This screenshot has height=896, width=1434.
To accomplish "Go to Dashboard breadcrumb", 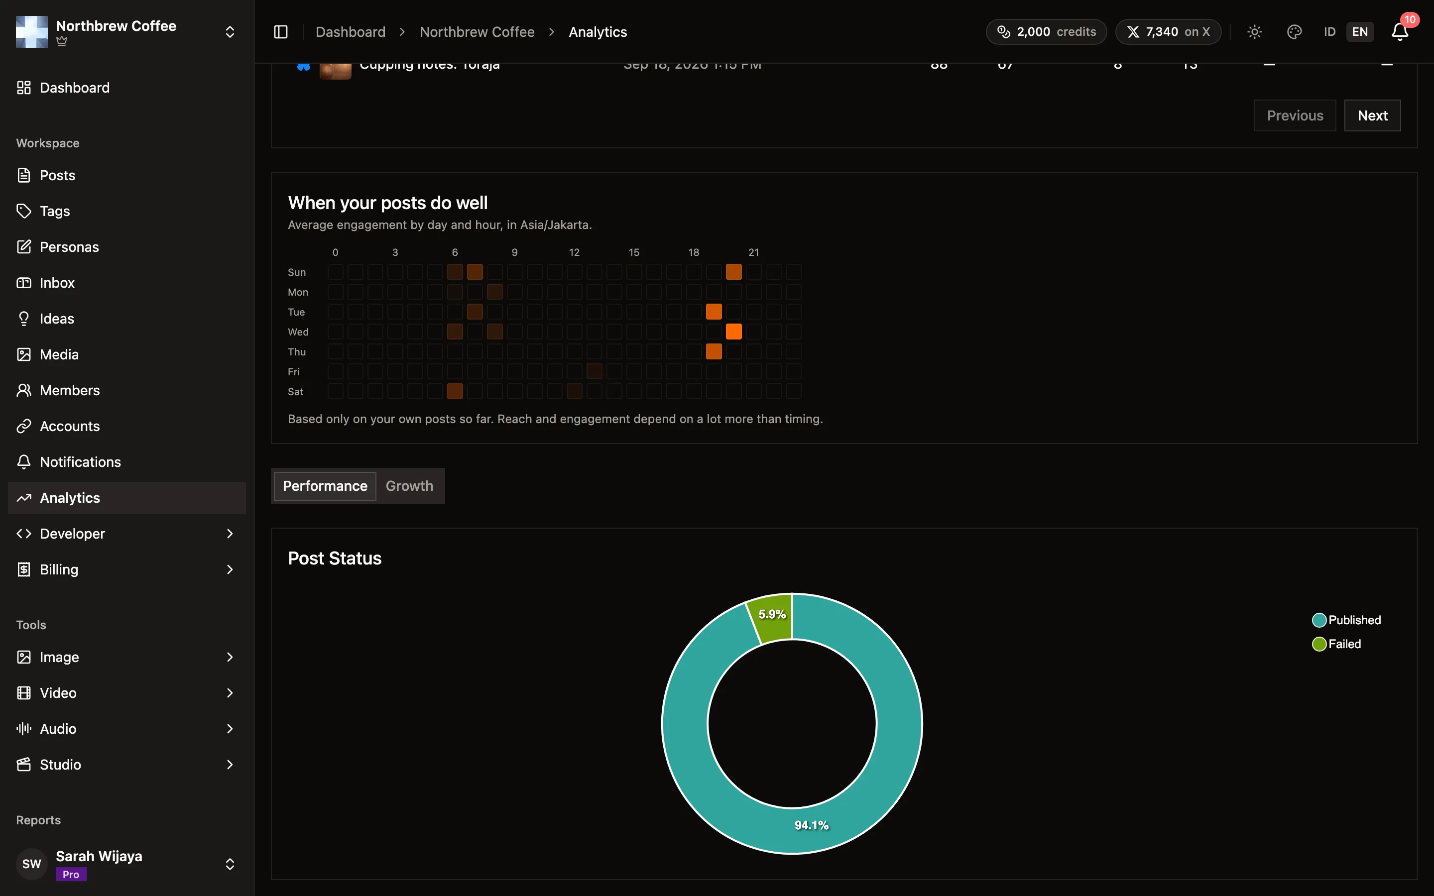I will (350, 32).
